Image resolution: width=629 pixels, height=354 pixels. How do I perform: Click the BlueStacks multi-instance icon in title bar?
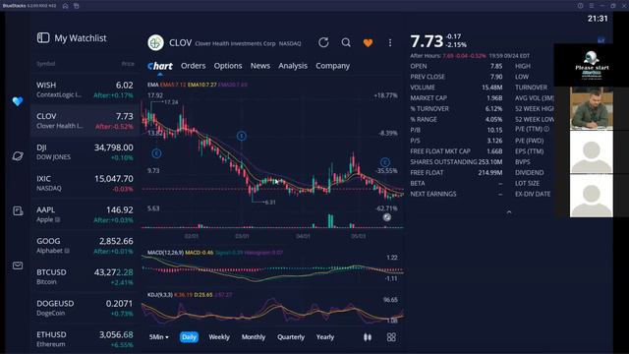point(77,6)
